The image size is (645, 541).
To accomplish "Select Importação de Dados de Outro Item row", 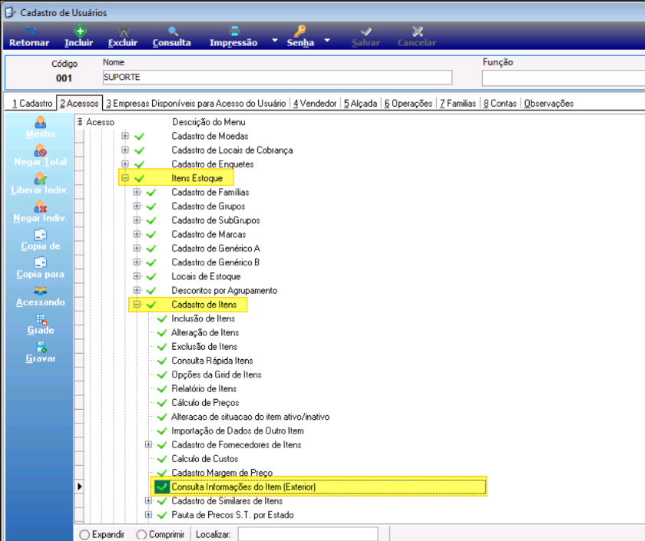I will pos(238,430).
